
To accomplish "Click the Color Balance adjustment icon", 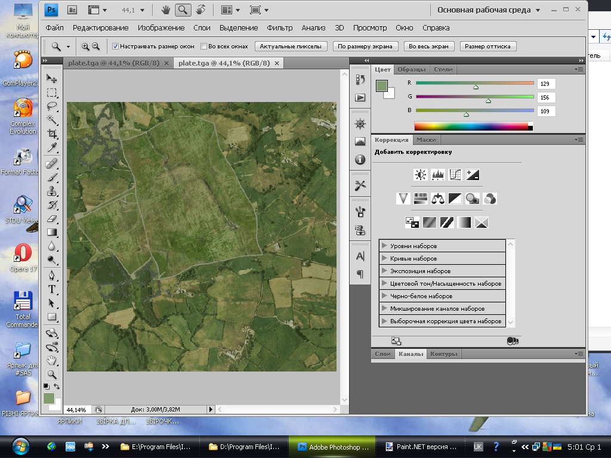I will pos(438,199).
